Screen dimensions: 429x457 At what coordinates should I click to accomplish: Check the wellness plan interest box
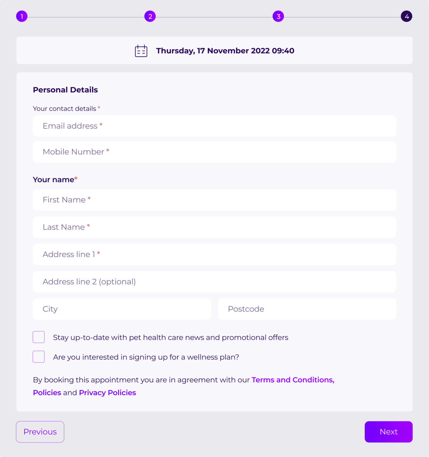tap(39, 357)
